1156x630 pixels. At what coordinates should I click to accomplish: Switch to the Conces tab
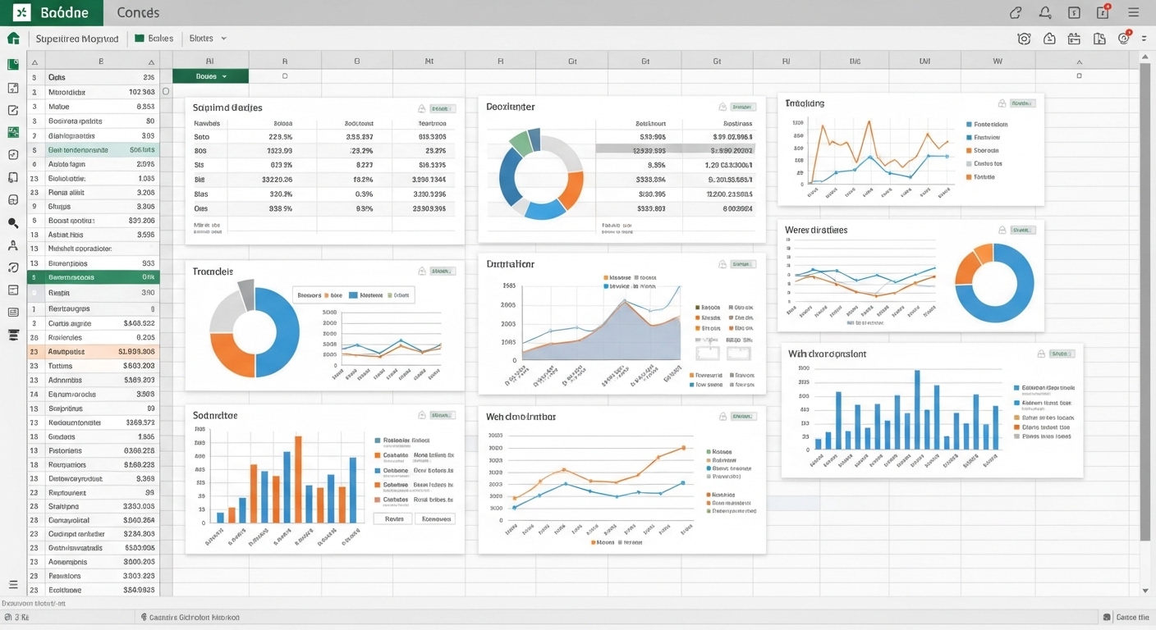coord(138,12)
